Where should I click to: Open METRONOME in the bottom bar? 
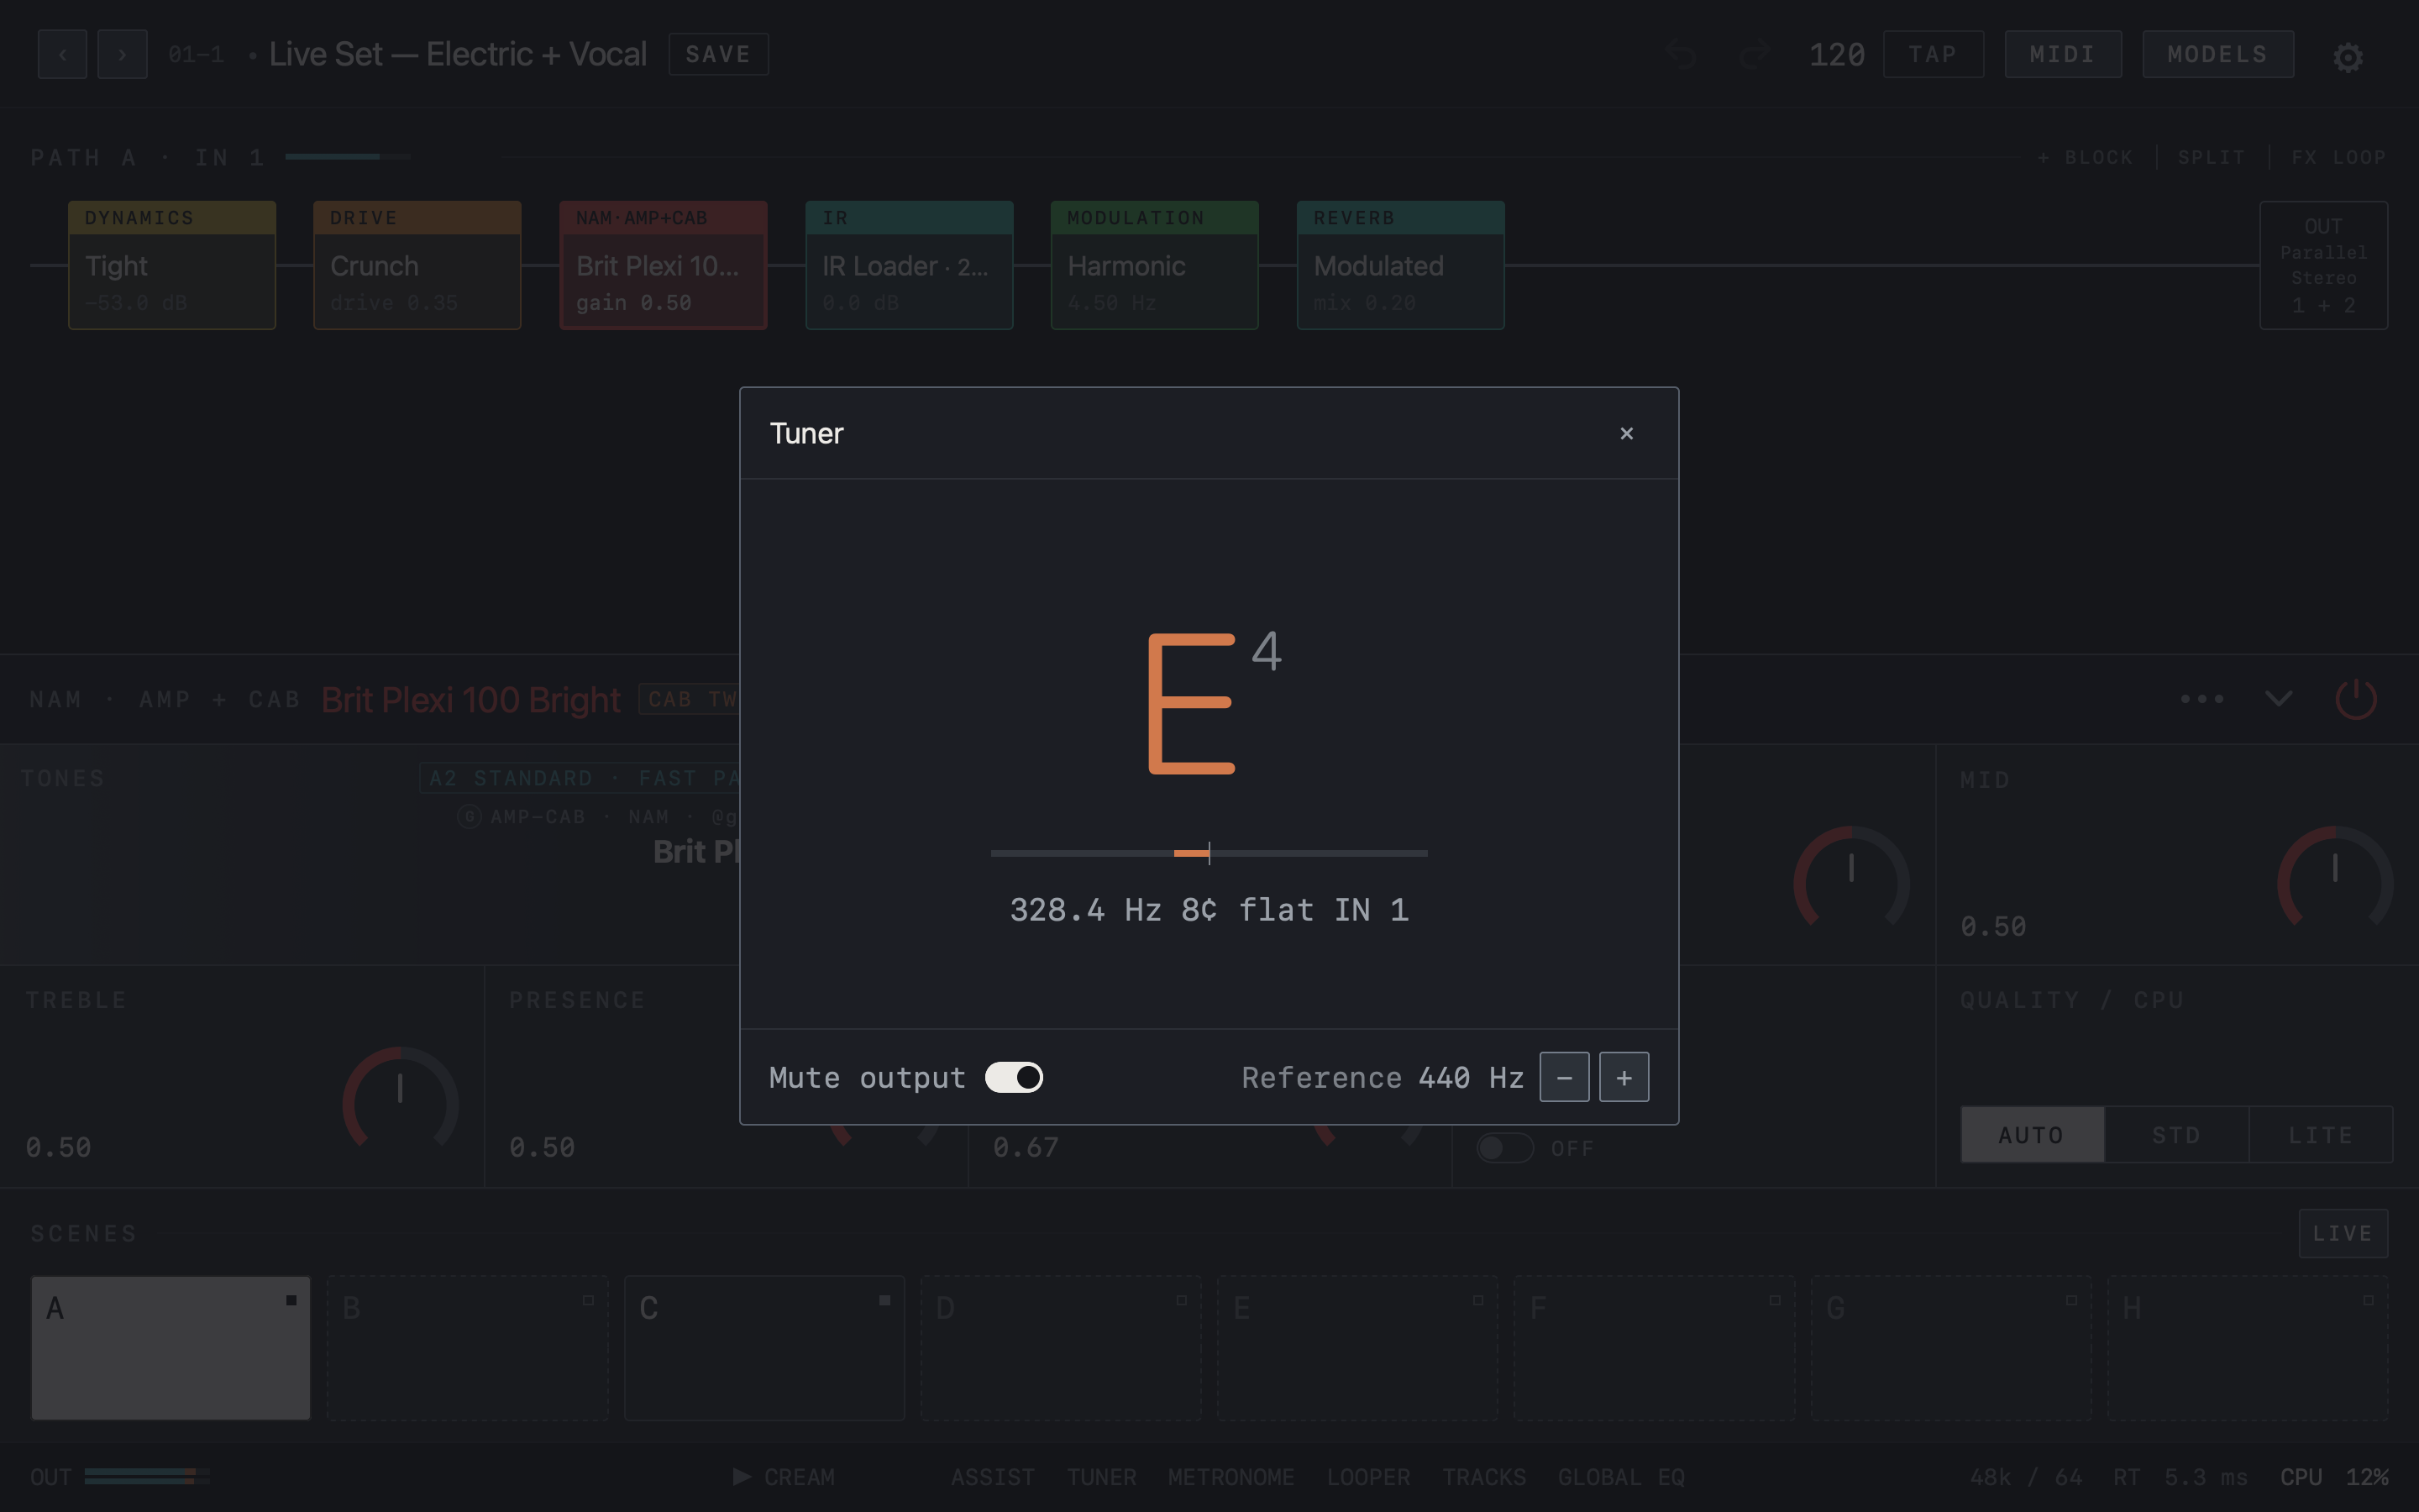[1231, 1477]
